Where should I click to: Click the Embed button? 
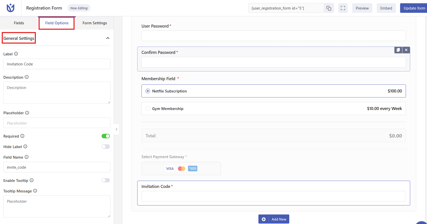tap(386, 8)
